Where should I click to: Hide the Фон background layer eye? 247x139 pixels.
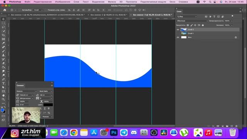(x=178, y=37)
